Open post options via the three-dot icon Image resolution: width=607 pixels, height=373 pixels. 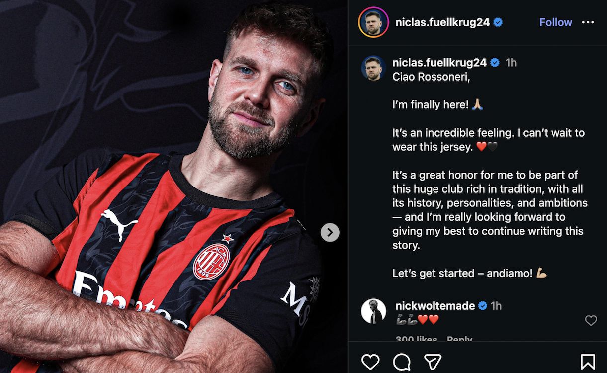point(588,22)
